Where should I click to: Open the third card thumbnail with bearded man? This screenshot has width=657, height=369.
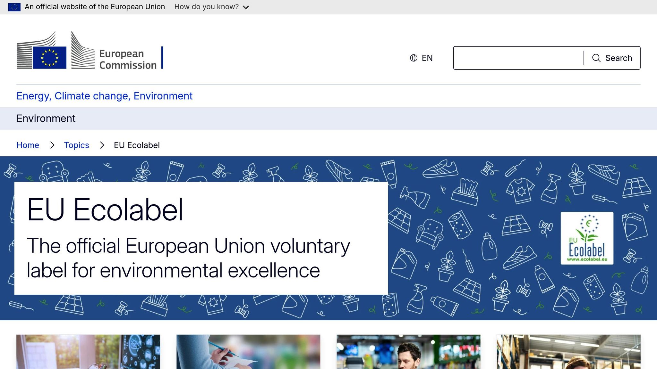[408, 352]
